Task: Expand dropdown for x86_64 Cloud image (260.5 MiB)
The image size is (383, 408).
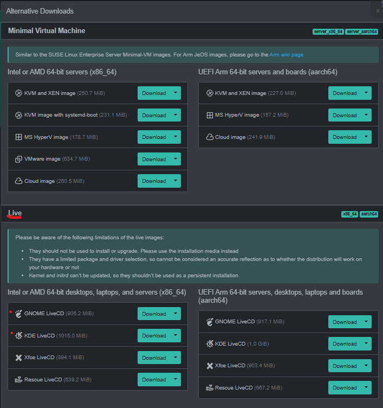Action: (x=176, y=181)
